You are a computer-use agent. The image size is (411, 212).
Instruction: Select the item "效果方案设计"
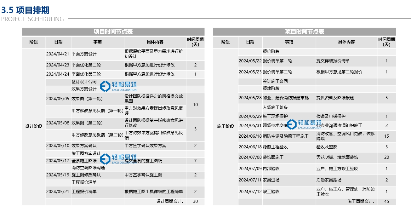(x=84, y=89)
